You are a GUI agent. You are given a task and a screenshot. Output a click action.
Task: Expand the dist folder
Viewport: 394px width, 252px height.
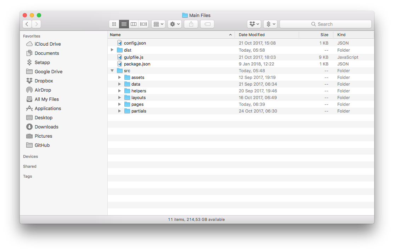point(112,50)
